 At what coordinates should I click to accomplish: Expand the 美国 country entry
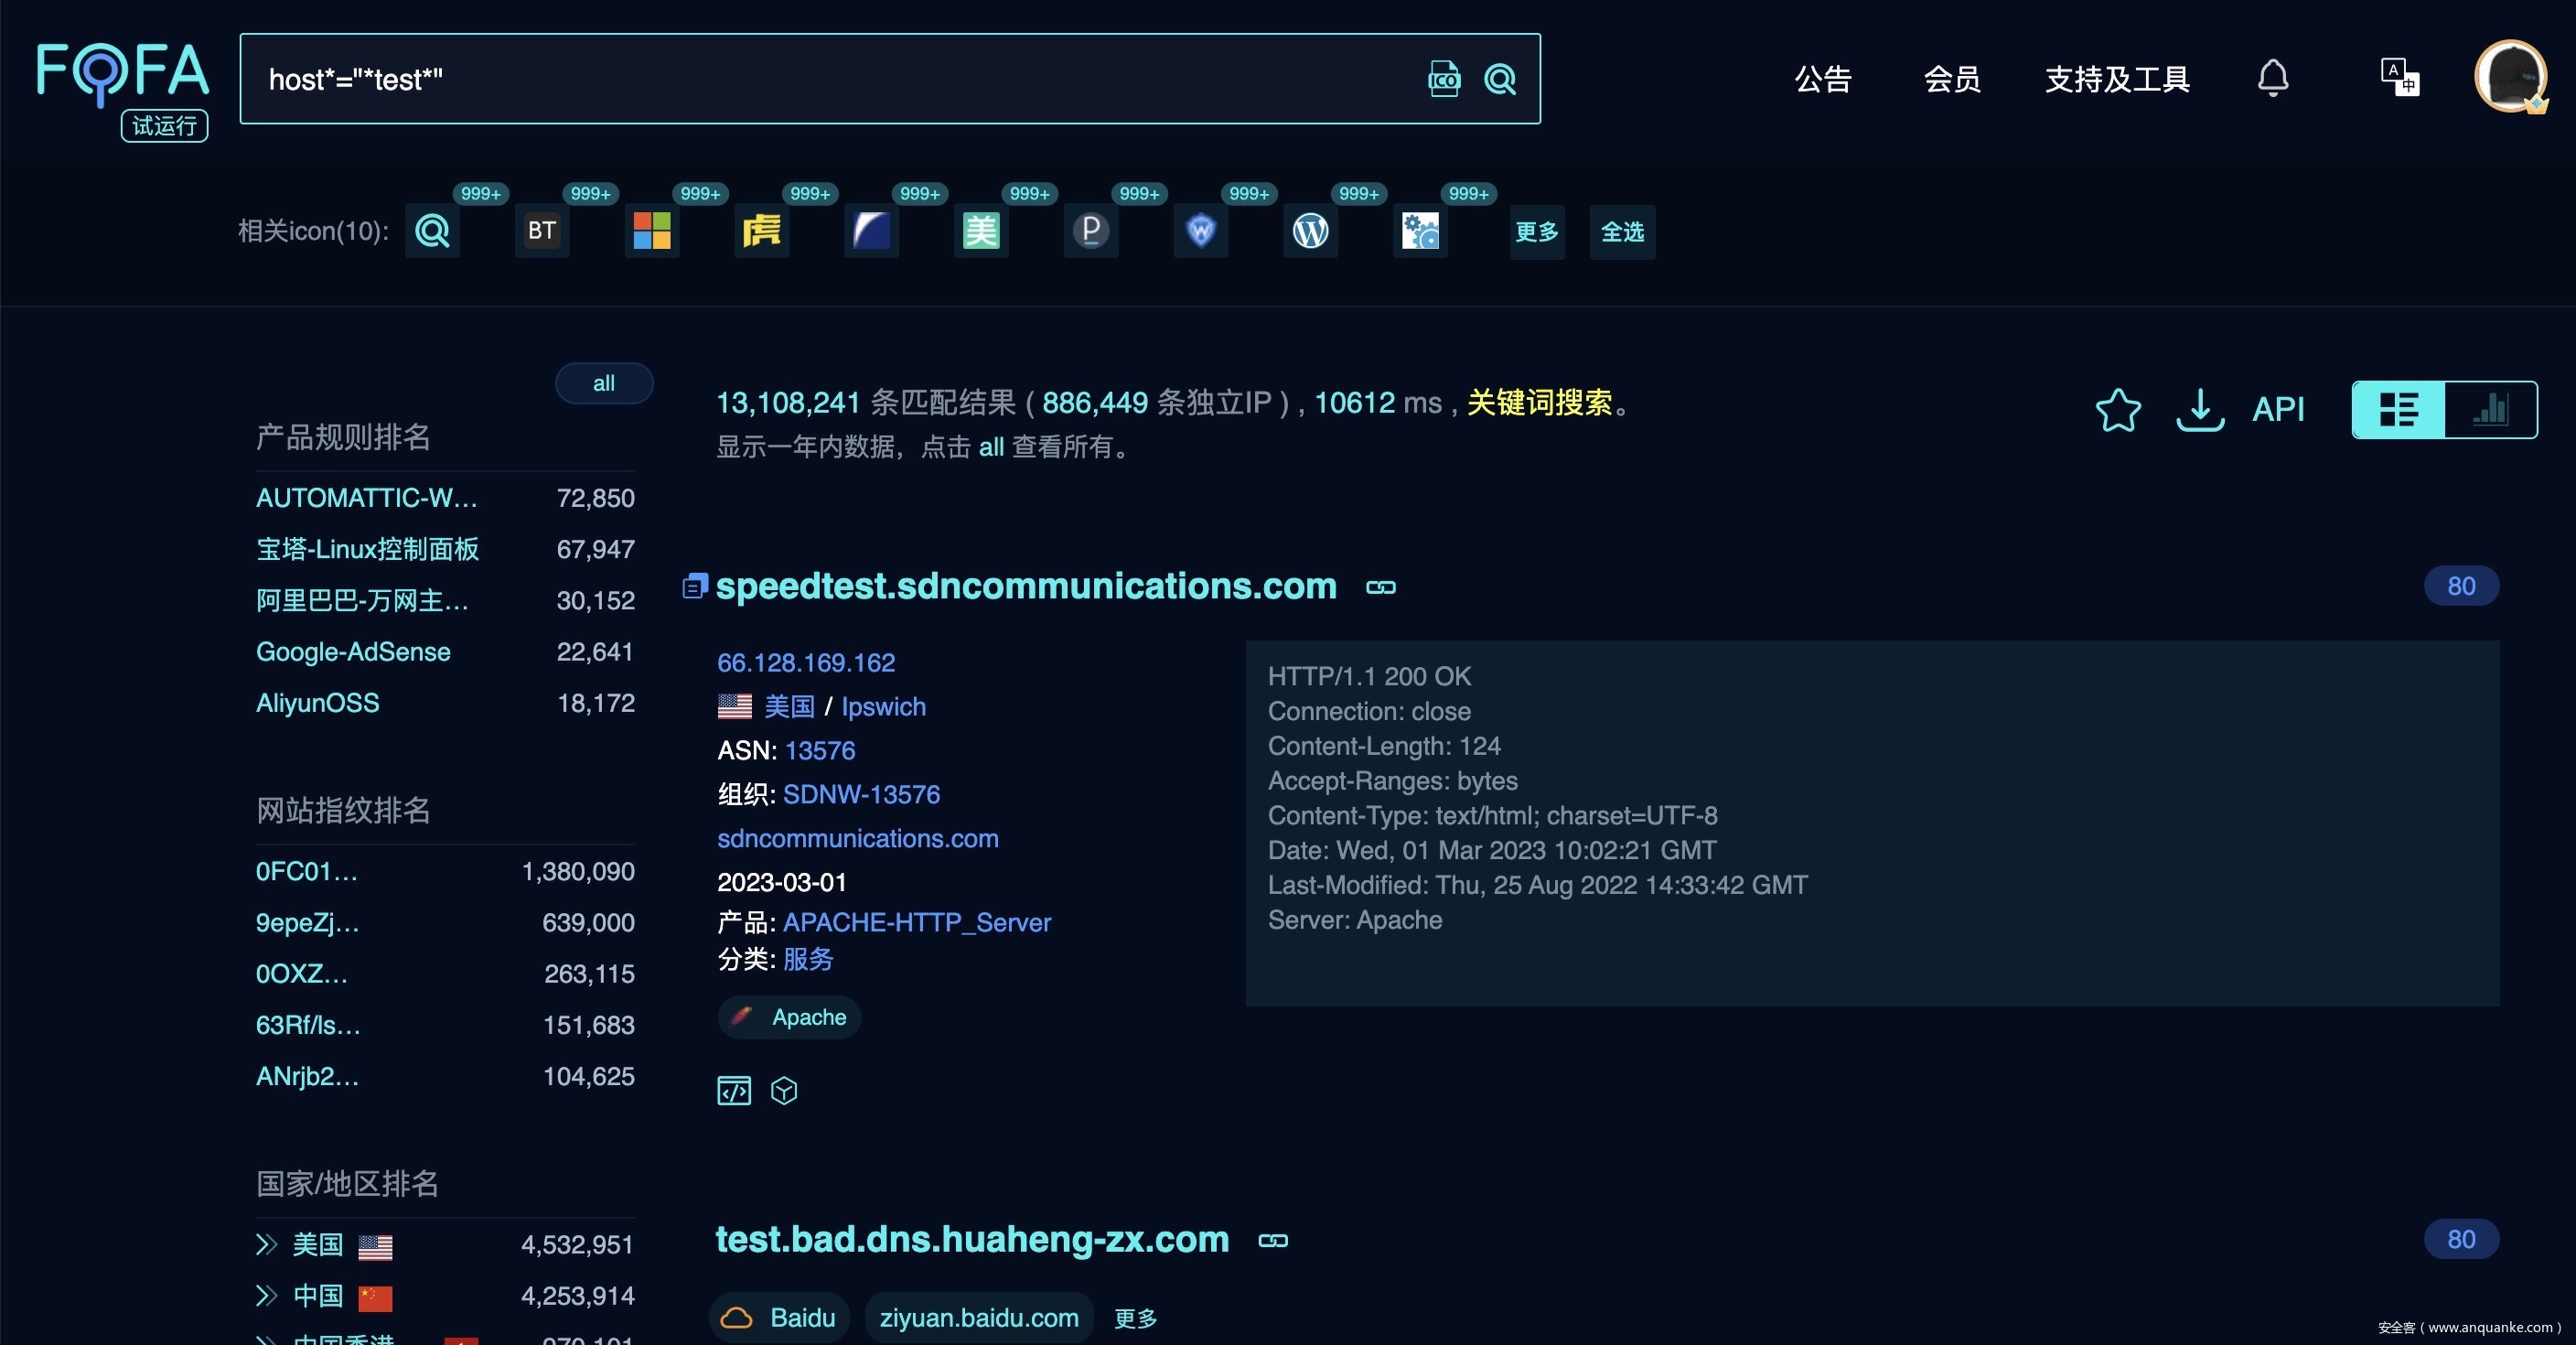tap(266, 1245)
